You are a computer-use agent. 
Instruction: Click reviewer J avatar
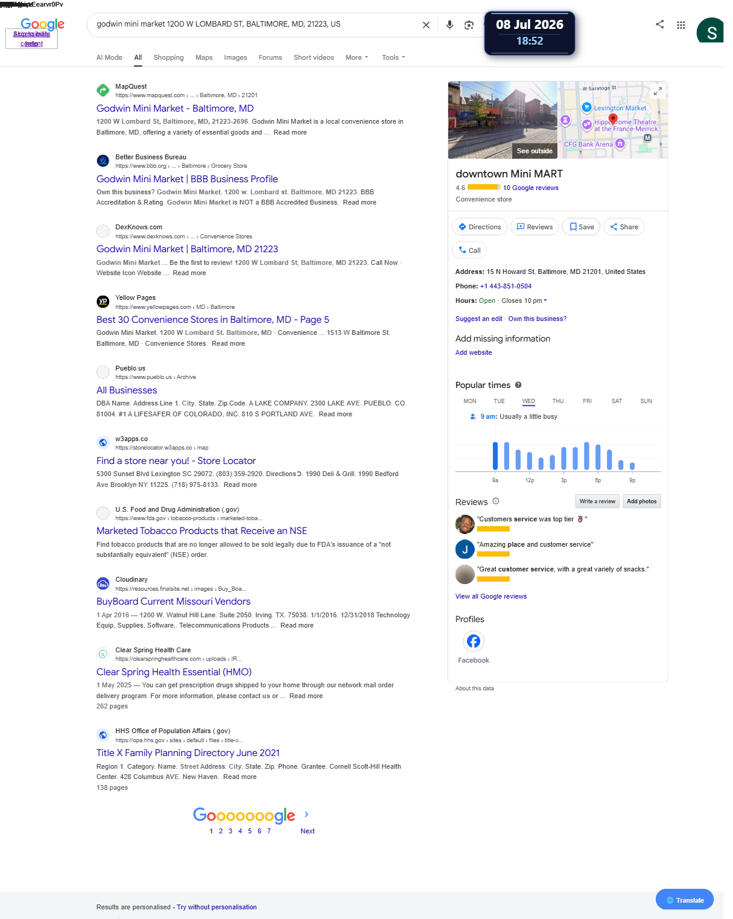[465, 549]
